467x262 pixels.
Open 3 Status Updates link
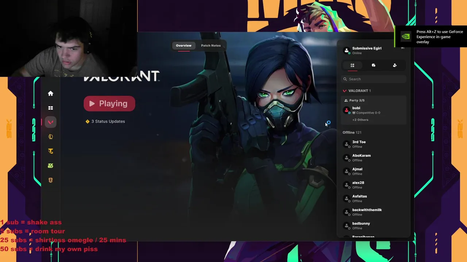click(x=108, y=122)
